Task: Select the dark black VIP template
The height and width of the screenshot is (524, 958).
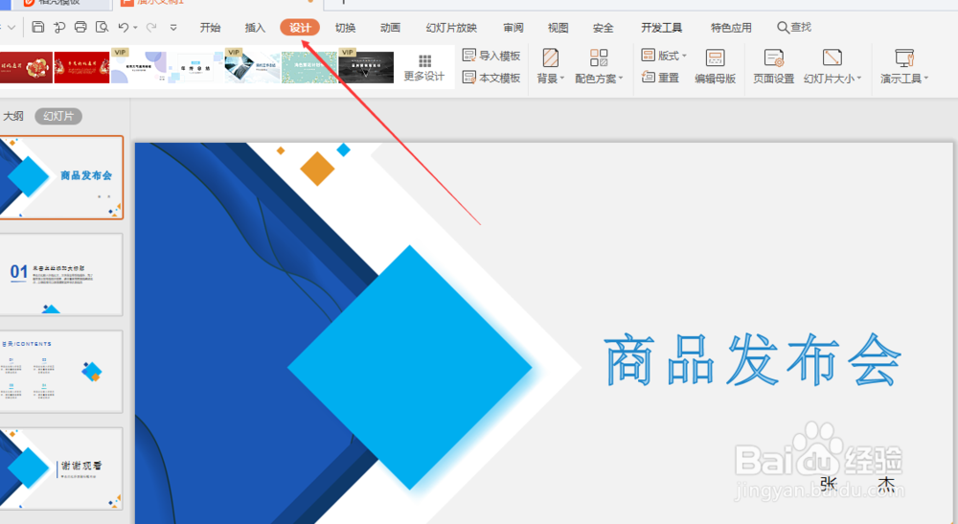Action: tap(366, 66)
